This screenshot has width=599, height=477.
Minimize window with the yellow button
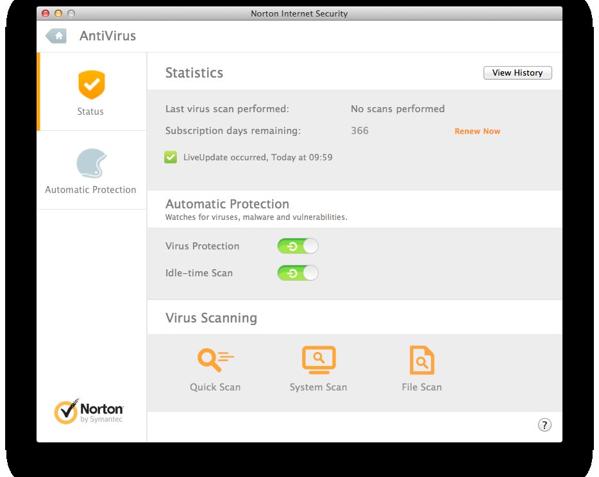click(x=58, y=13)
